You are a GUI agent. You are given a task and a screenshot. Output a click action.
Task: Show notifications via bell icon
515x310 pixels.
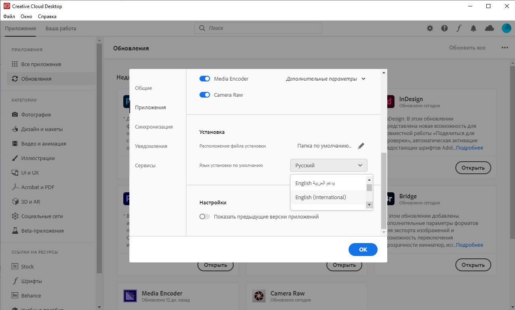point(473,28)
